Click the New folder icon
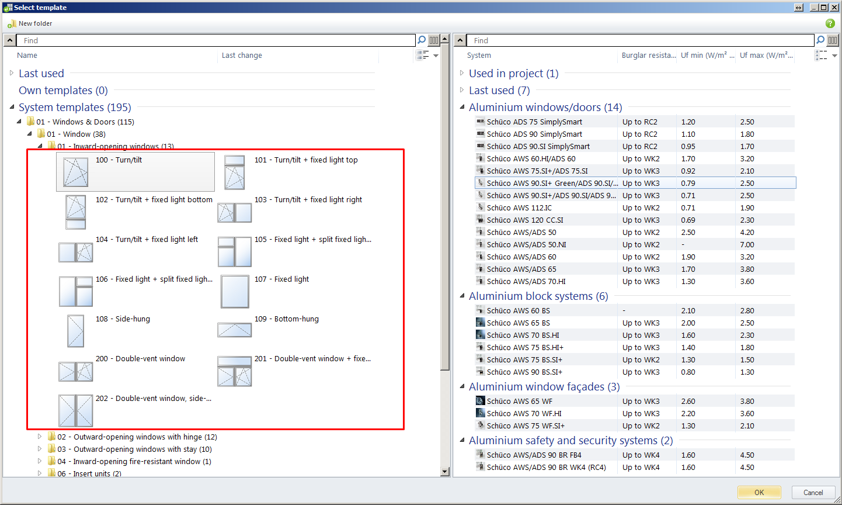The width and height of the screenshot is (842, 505). (12, 24)
